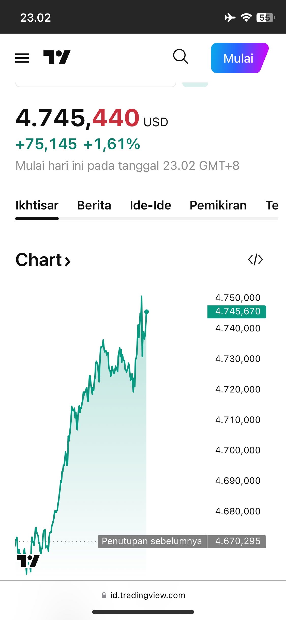286x620 pixels.
Task: Tap the last price dot on the chart line
Action: [x=146, y=312]
